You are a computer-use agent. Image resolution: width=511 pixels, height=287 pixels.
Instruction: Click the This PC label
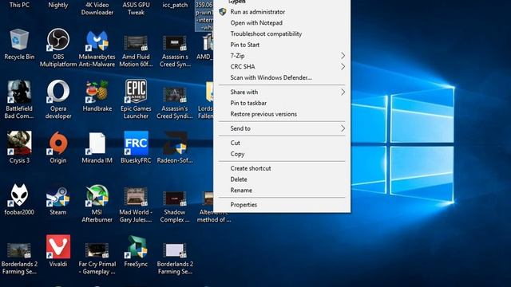pos(19,5)
